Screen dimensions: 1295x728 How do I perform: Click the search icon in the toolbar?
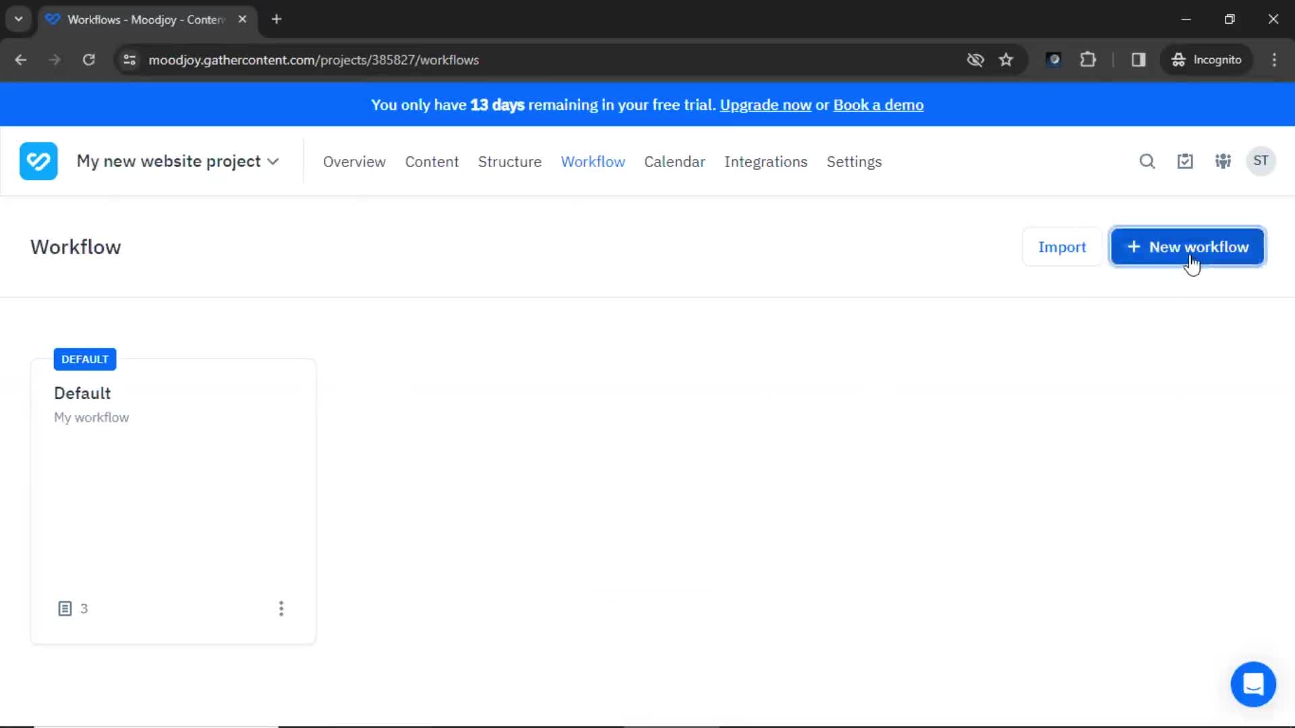click(x=1147, y=161)
